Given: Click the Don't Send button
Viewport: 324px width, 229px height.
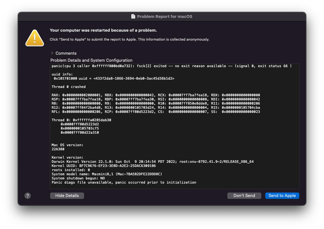Looking at the screenshot, I should [244, 196].
